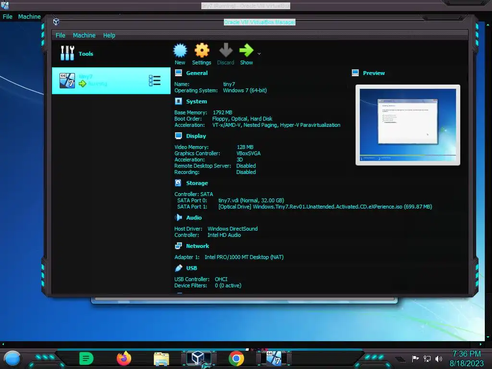Click the tiny7 64-bit Windows 7 icon
Image resolution: width=492 pixels, height=369 pixels.
[x=67, y=81]
